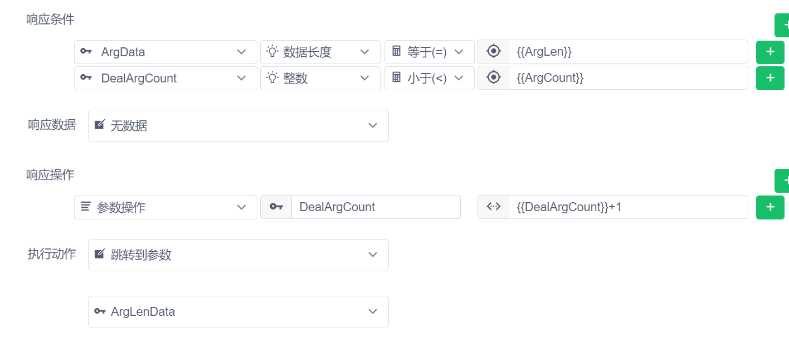The width and height of the screenshot is (789, 337).
Task: Open the ArgLenData jump target dropdown
Action: pos(238,312)
